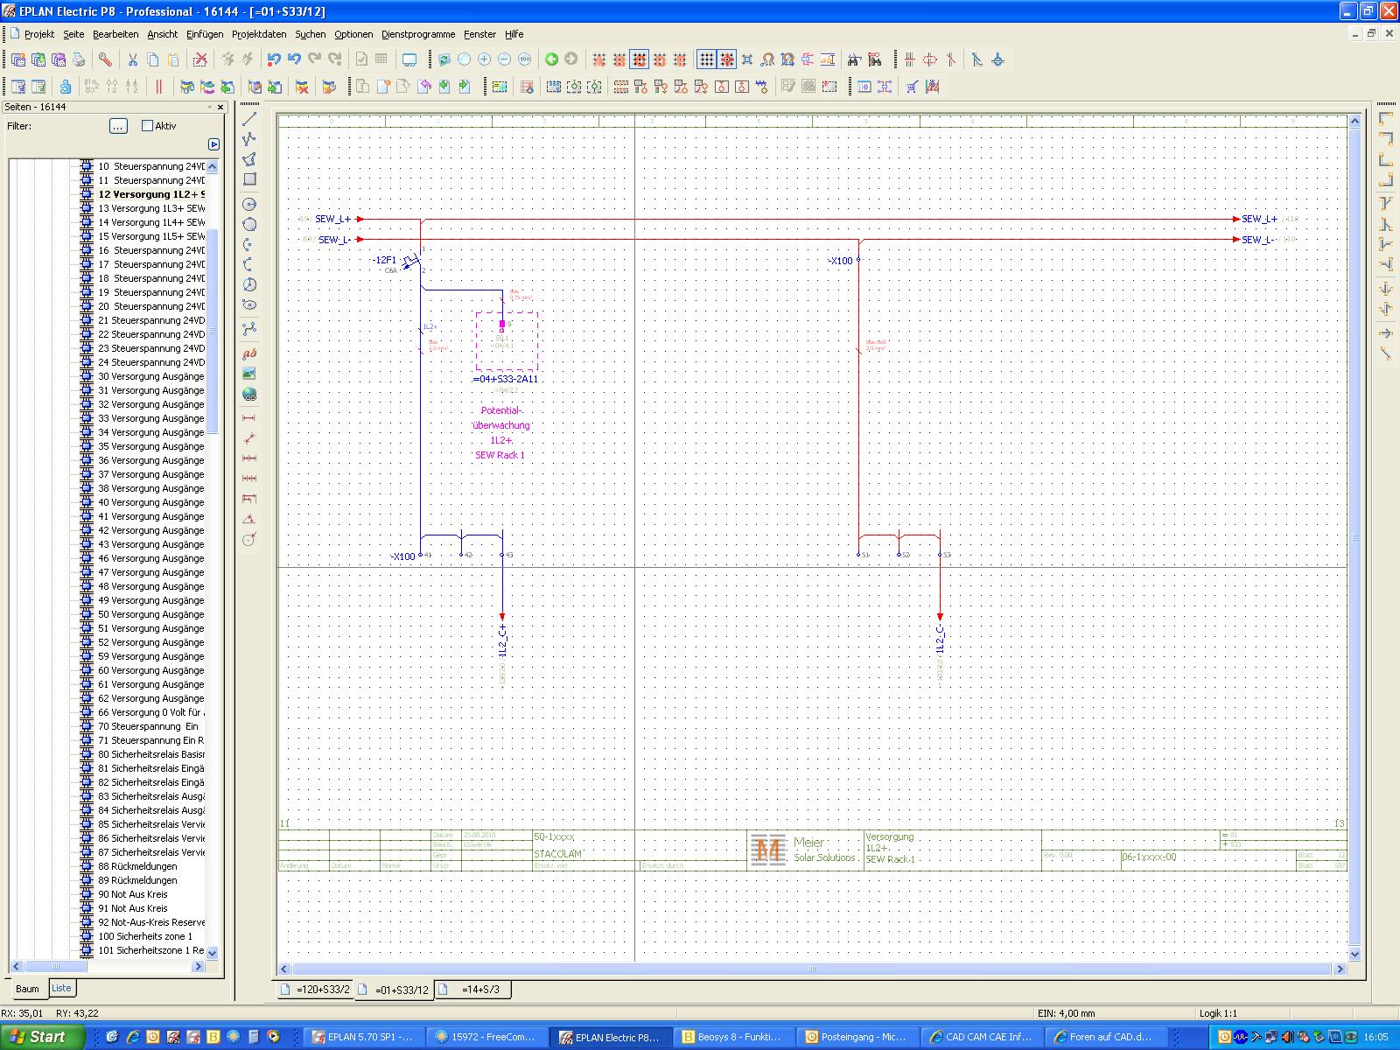The image size is (1400, 1050).
Task: Select the Ellipse drawing tool
Action: pyautogui.click(x=249, y=304)
